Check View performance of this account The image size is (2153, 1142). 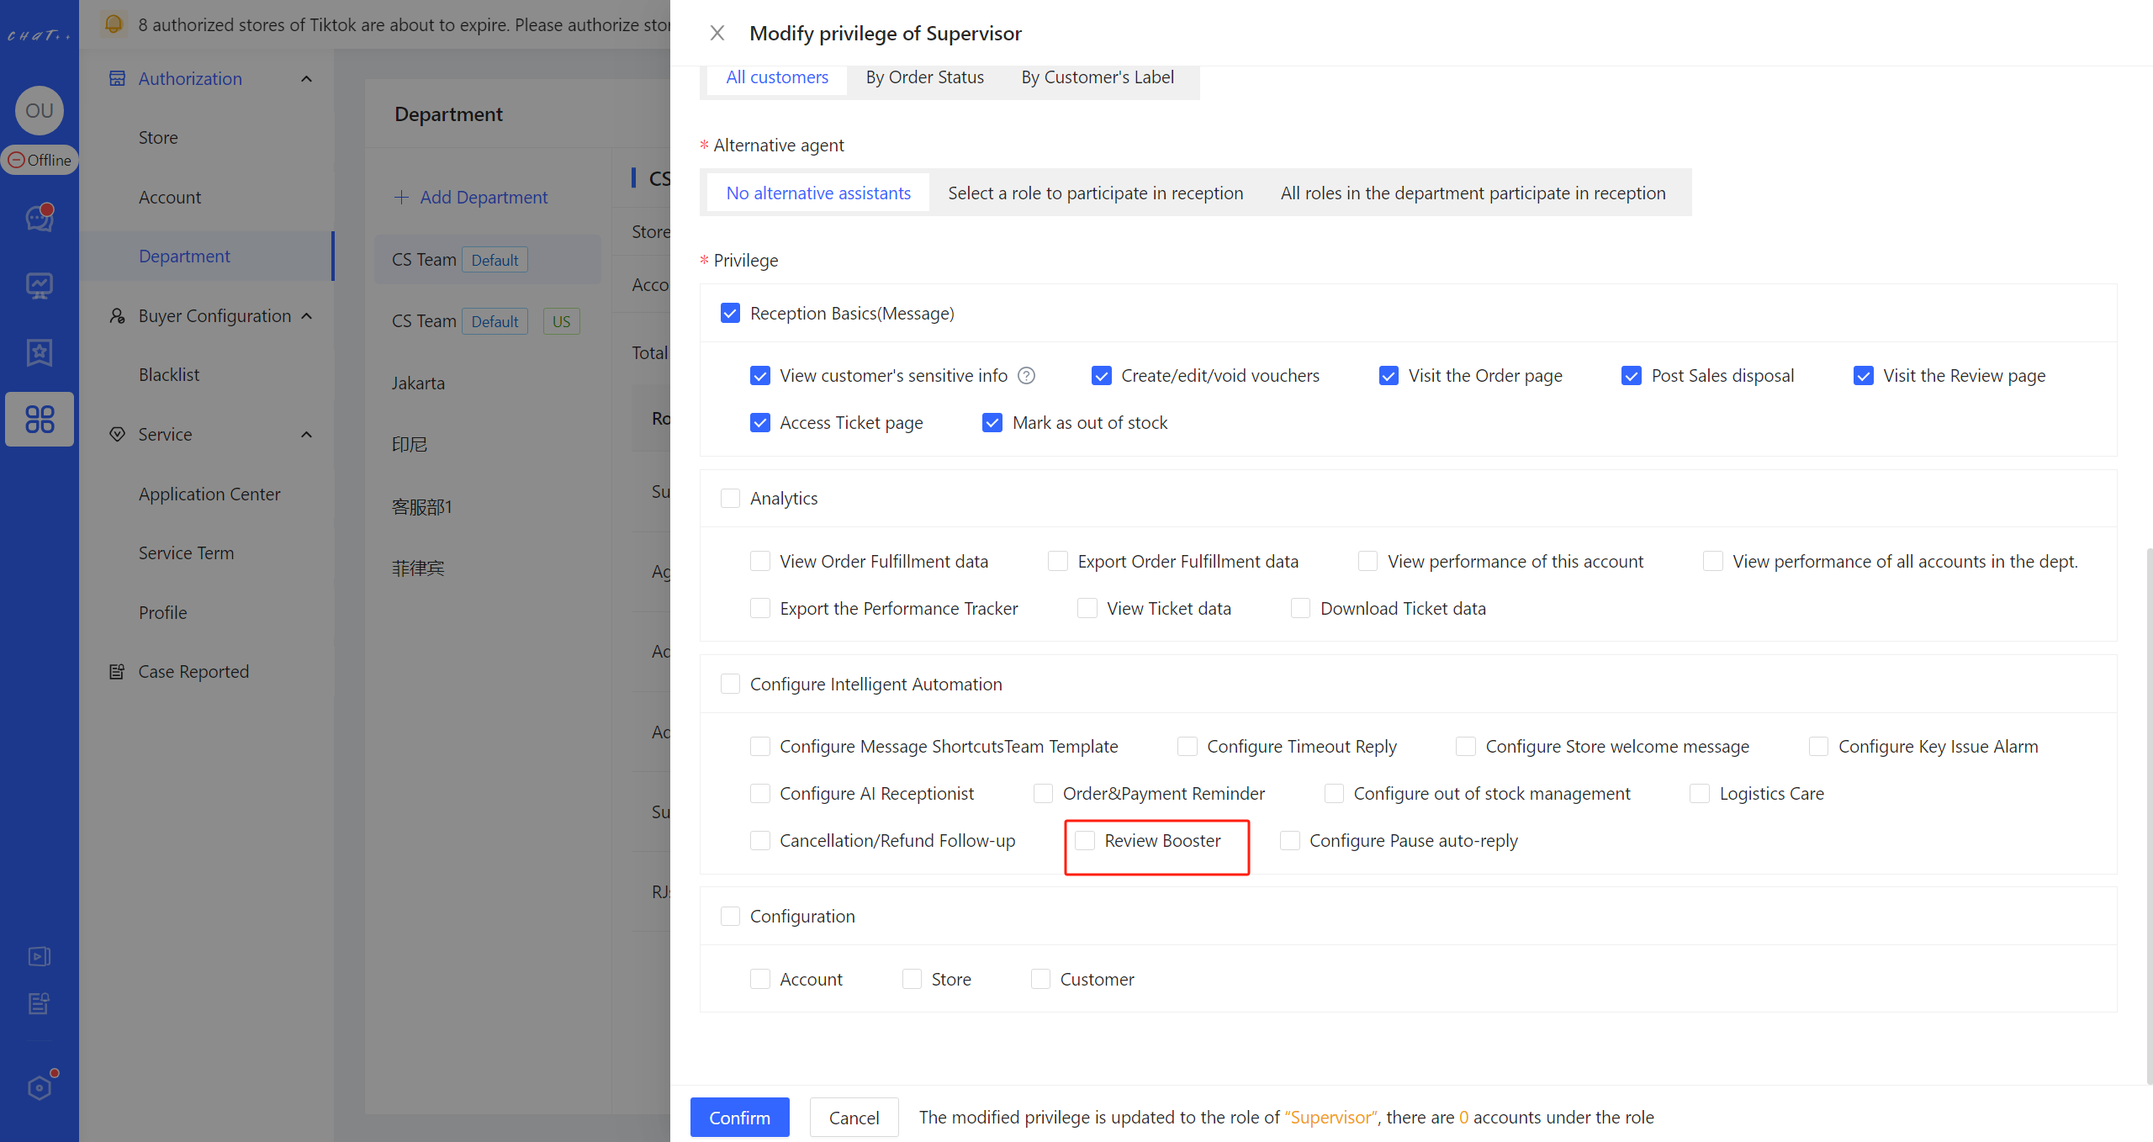(x=1367, y=561)
